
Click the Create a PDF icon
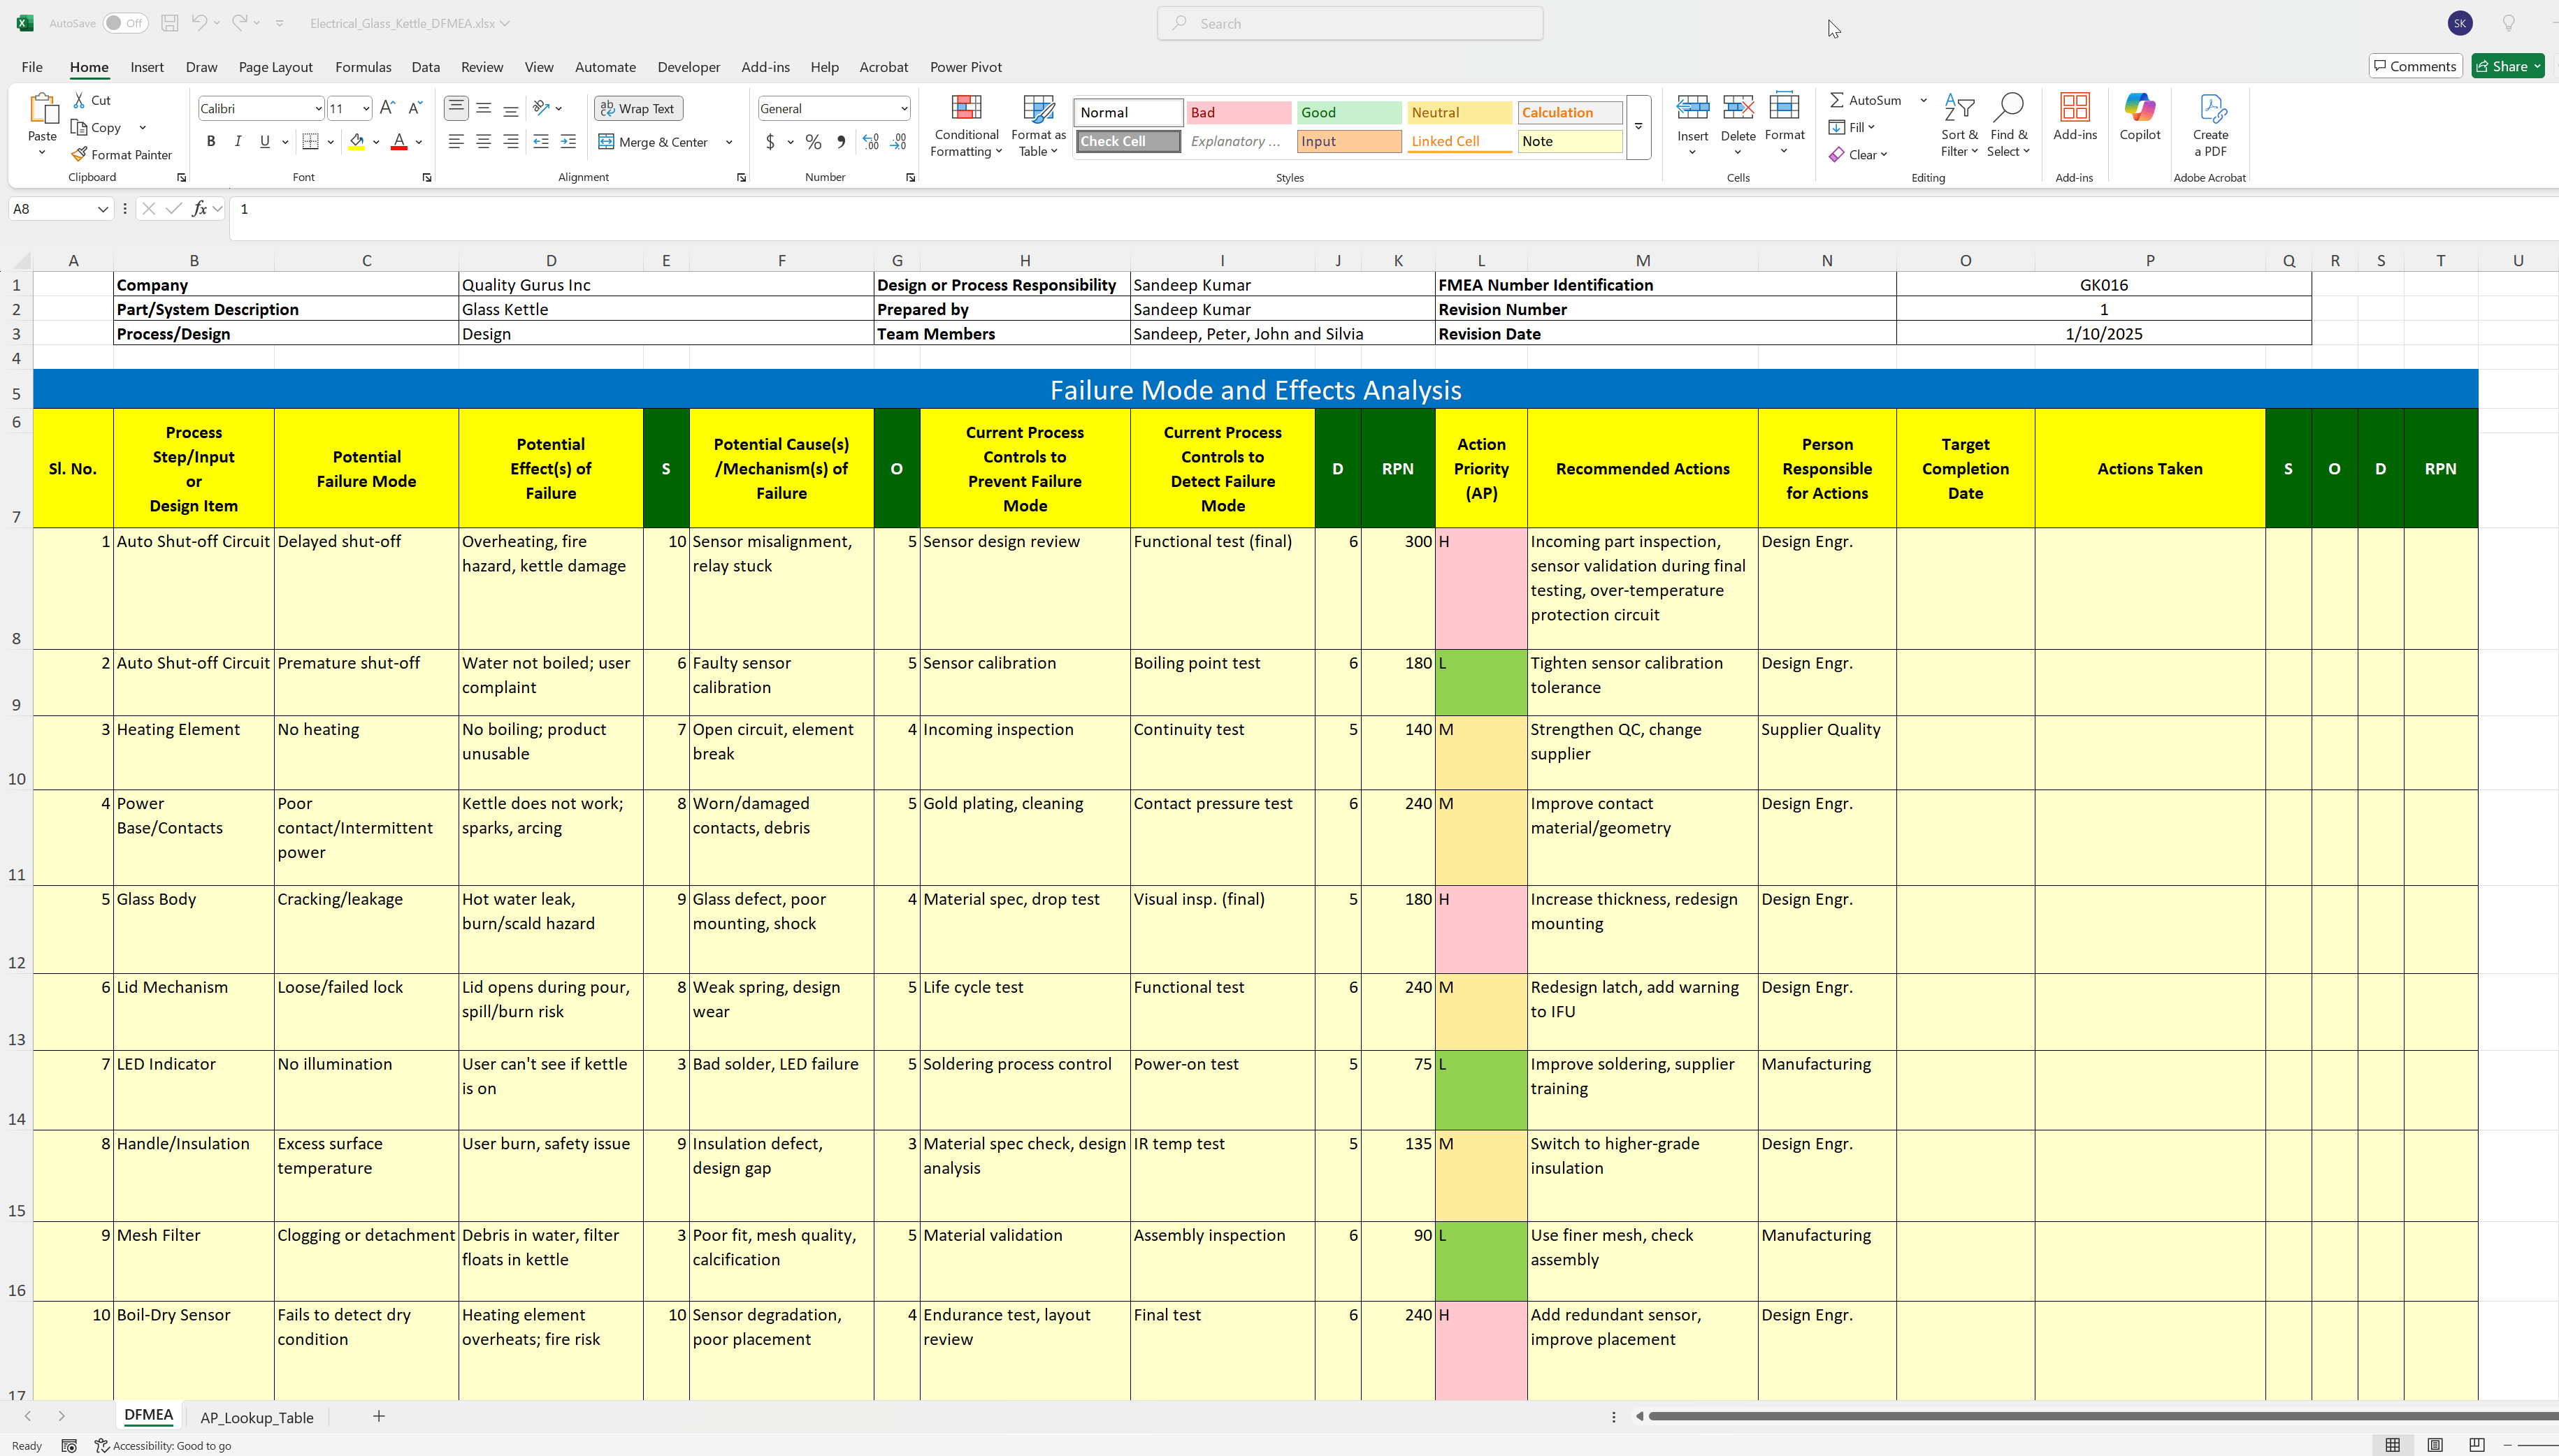(x=2210, y=110)
